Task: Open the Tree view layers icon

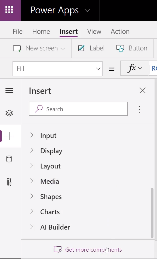Action: (9, 113)
